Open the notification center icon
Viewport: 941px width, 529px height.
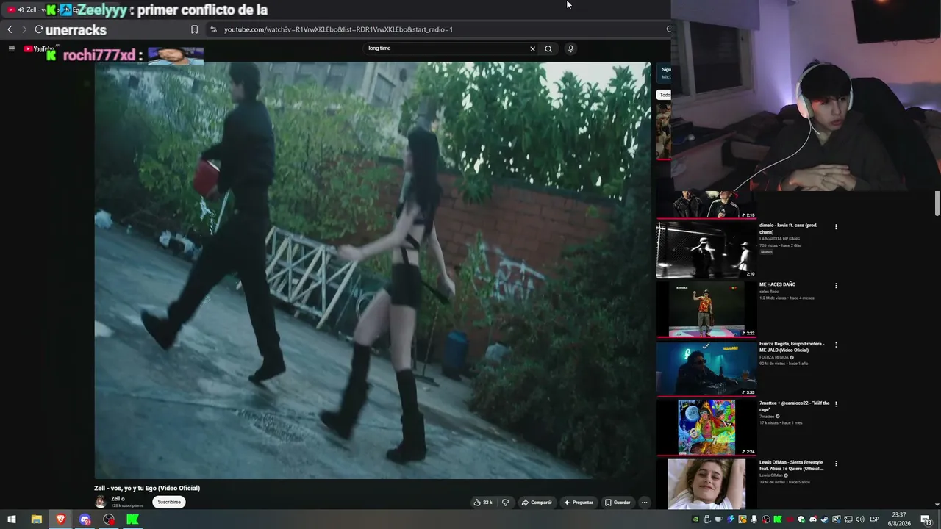tap(926, 519)
